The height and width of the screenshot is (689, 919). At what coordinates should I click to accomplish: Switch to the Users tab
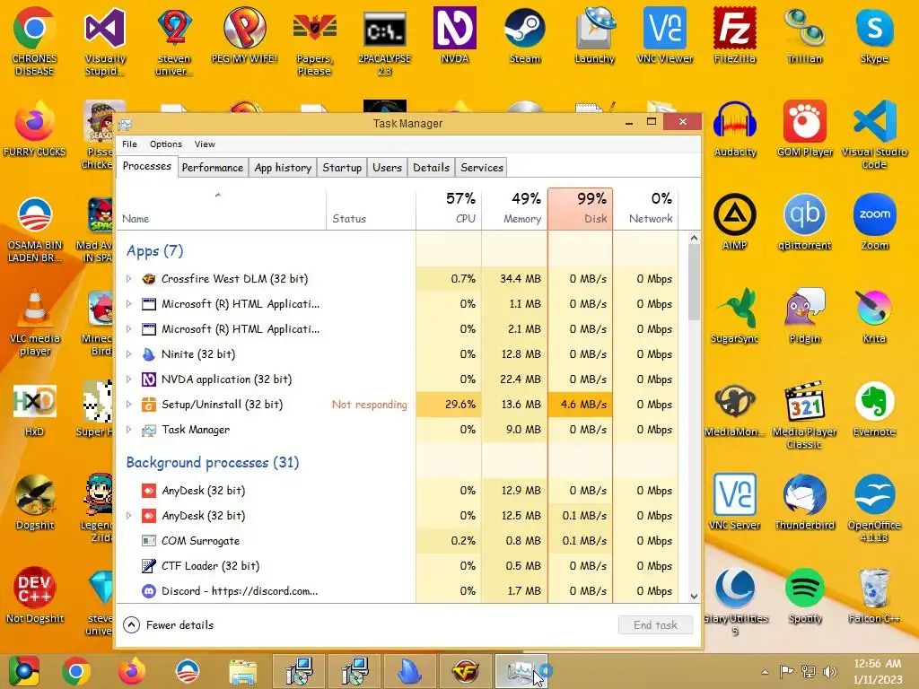pyautogui.click(x=387, y=168)
